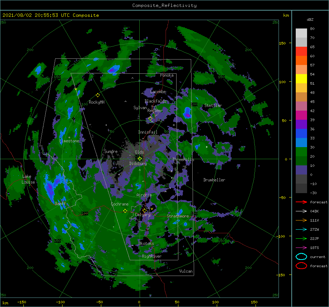Click the cyan 27ZW arrow in the legend
The height and width of the screenshot is (307, 329).
click(301, 230)
